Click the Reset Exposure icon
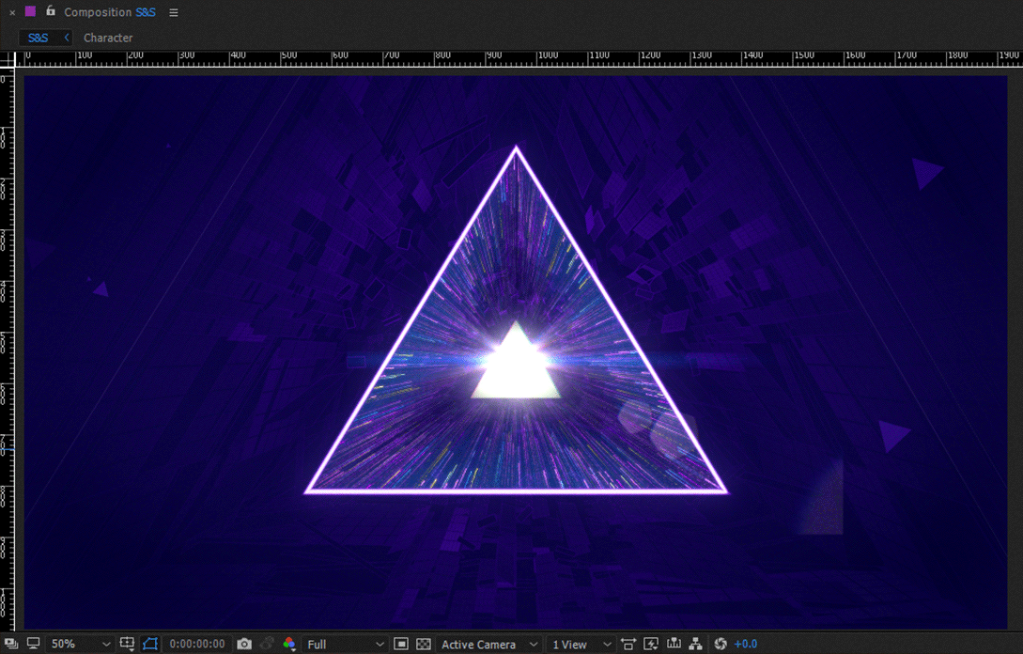This screenshot has height=654, width=1023. click(719, 644)
